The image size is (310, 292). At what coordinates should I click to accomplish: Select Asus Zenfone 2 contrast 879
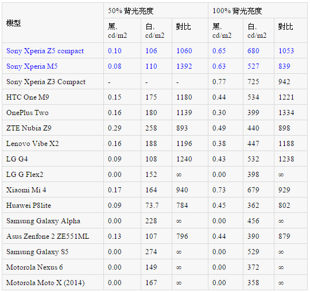(284, 236)
